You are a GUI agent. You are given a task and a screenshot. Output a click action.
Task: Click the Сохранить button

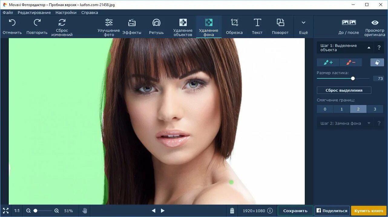[295, 211]
